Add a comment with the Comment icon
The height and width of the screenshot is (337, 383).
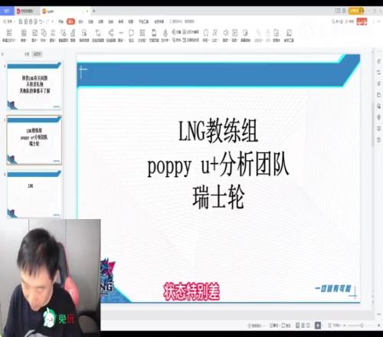[131, 33]
